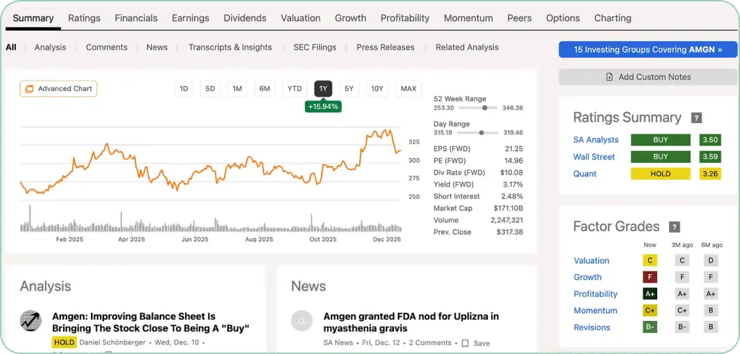Open author Daniel Schönberger profile
Viewport: 740px width, 354px height.
(x=113, y=342)
